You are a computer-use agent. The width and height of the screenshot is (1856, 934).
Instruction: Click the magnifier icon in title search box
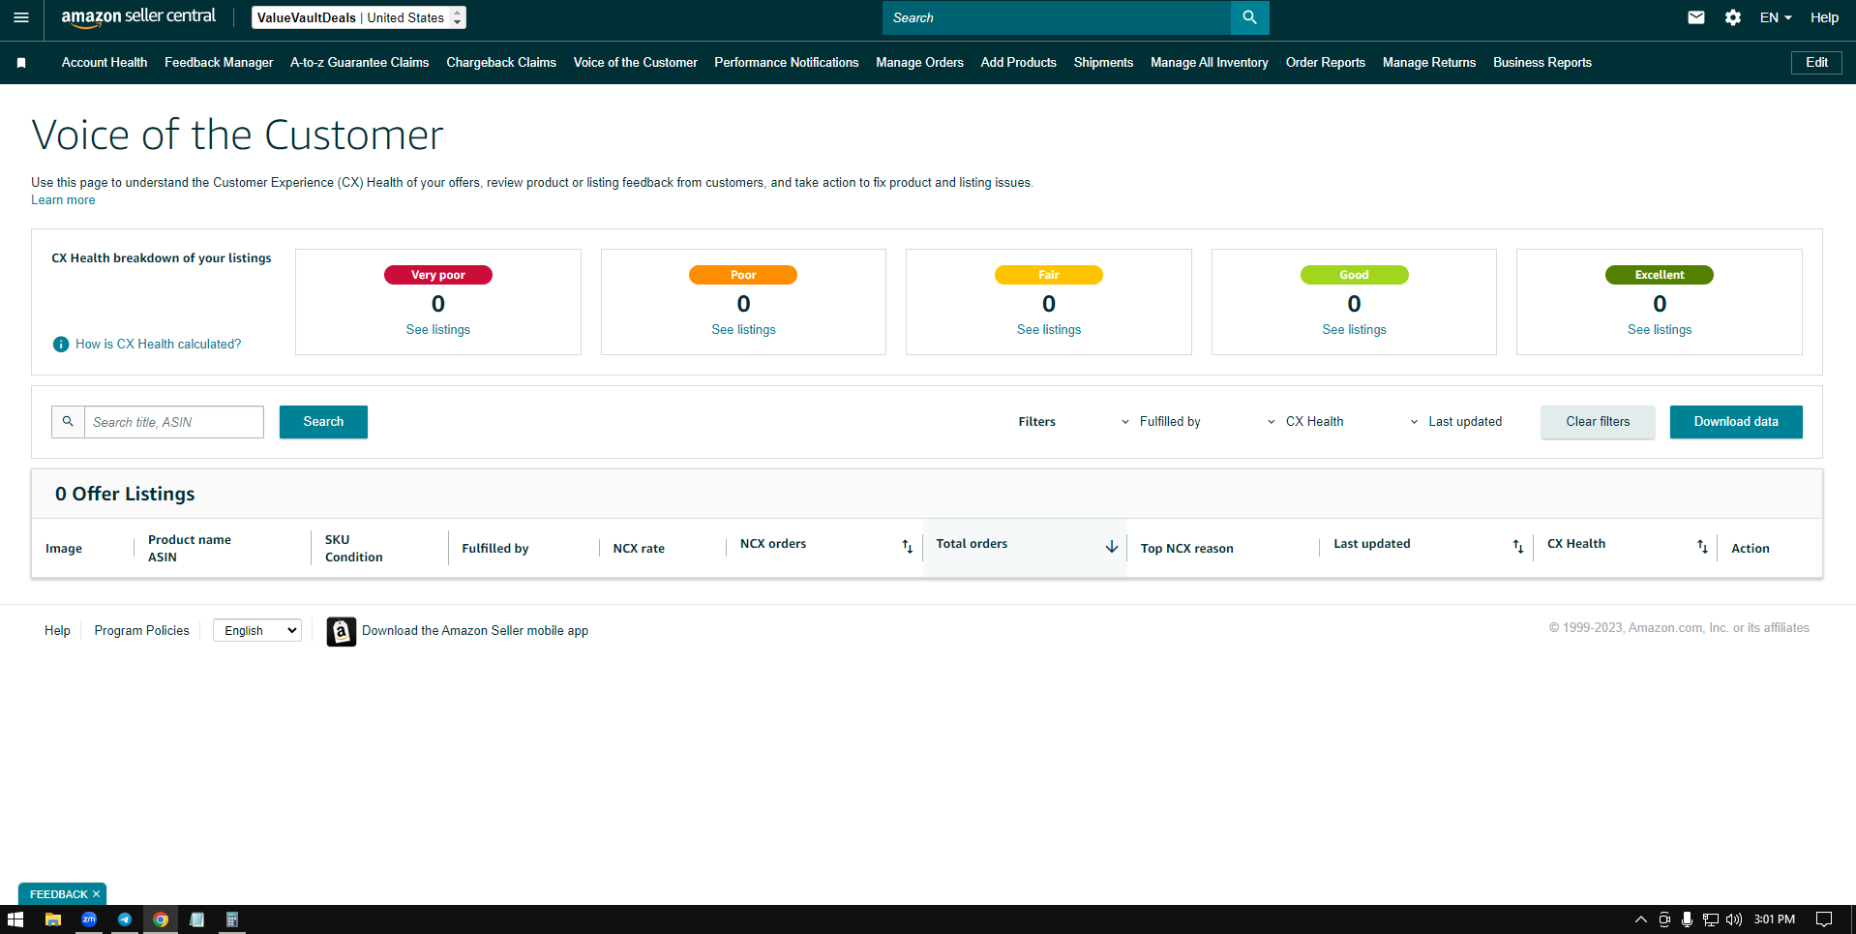pyautogui.click(x=68, y=422)
